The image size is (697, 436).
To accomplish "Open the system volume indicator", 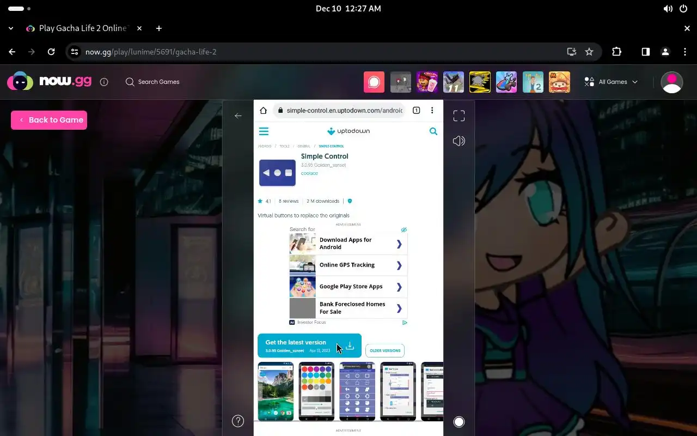I will point(668,9).
